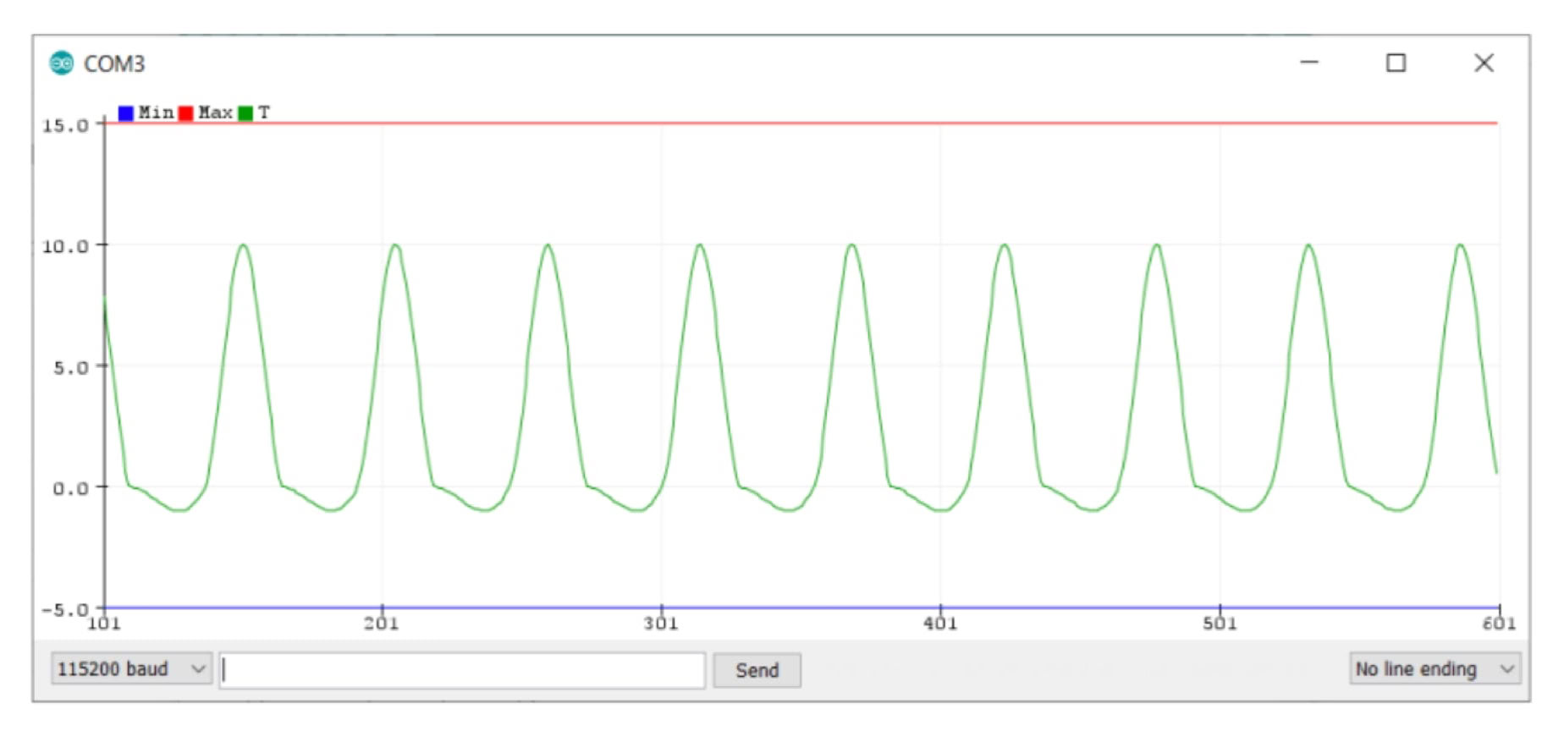
Task: Click the red Max legend swatch
Action: coord(186,113)
